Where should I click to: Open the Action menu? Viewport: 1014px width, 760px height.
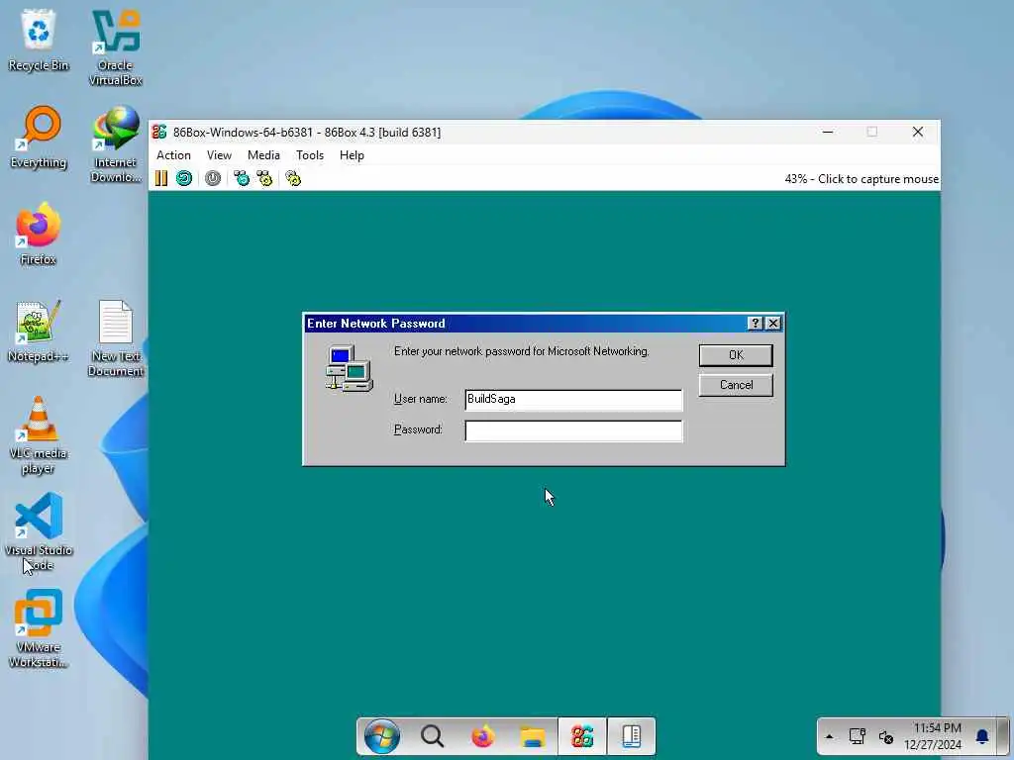click(173, 155)
